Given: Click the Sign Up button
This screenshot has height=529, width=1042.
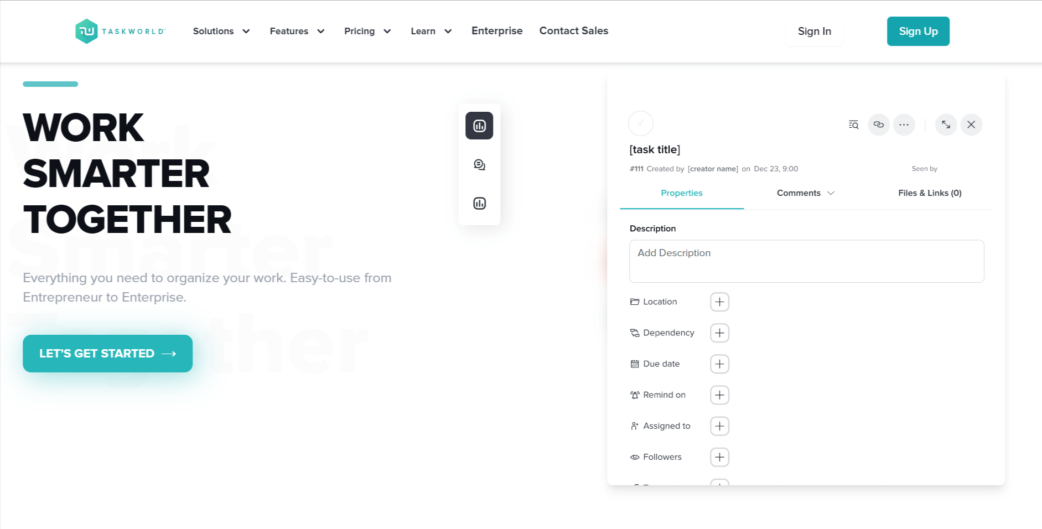Looking at the screenshot, I should pos(918,31).
